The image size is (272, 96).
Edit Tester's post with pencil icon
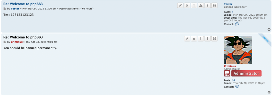tap(180, 5)
